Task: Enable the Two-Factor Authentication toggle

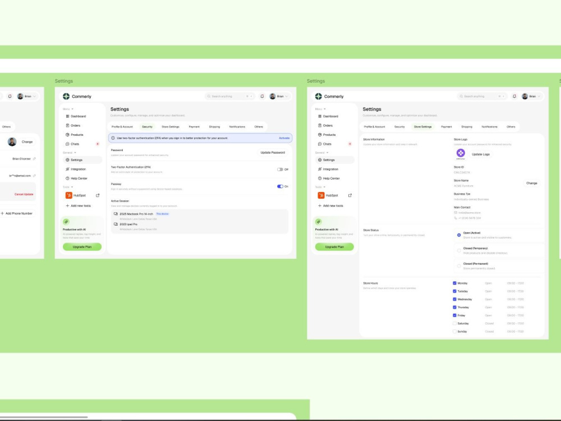Action: click(280, 170)
